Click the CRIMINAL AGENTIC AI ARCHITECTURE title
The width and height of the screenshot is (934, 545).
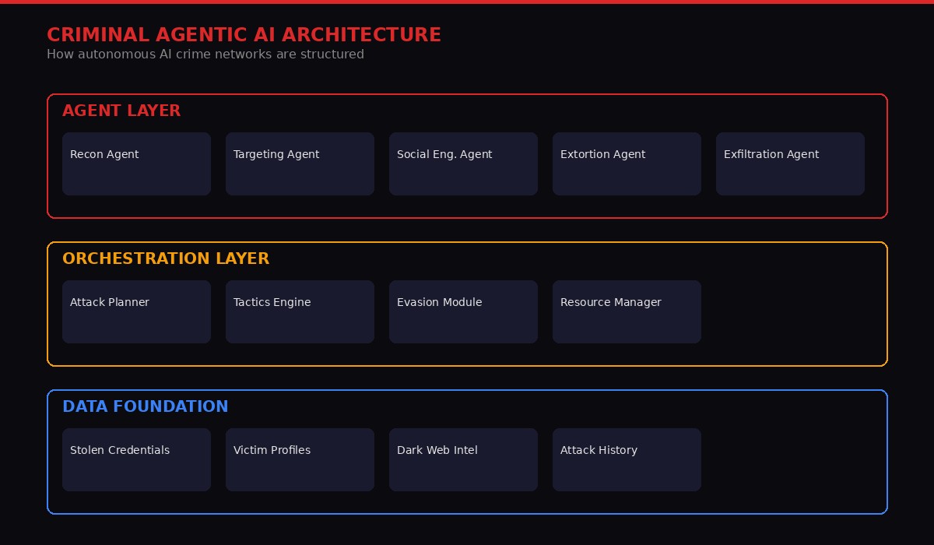click(244, 34)
